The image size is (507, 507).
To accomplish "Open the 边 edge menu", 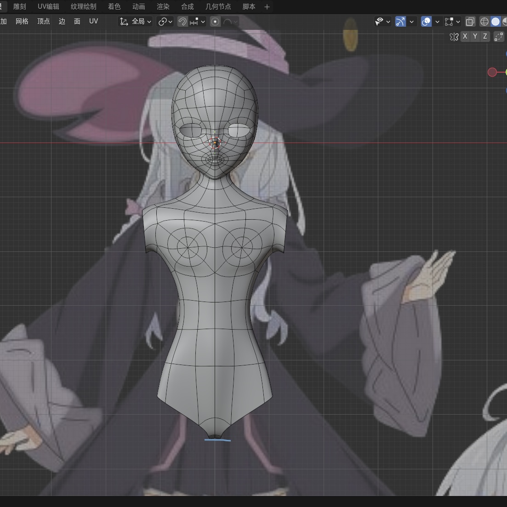I will tap(62, 21).
